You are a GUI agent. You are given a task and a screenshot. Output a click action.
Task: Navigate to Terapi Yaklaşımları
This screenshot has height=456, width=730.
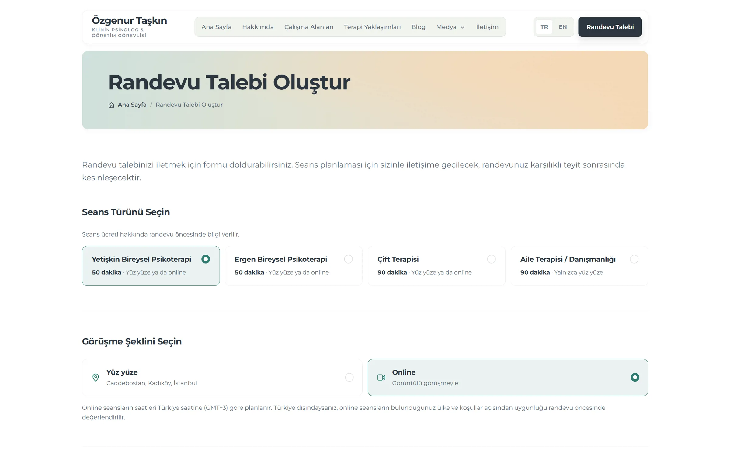(372, 27)
